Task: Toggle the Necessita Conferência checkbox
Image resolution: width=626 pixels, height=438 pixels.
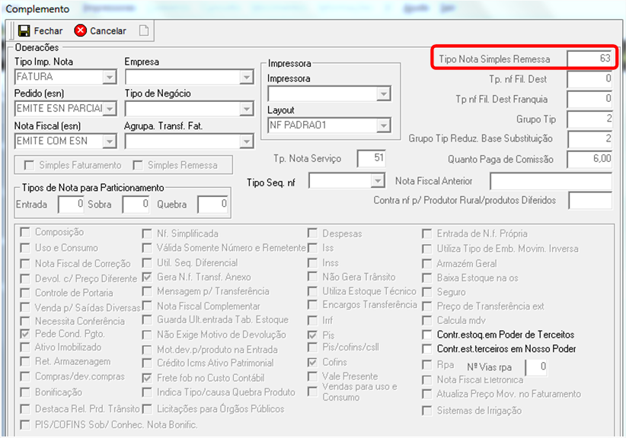Action: [25, 321]
